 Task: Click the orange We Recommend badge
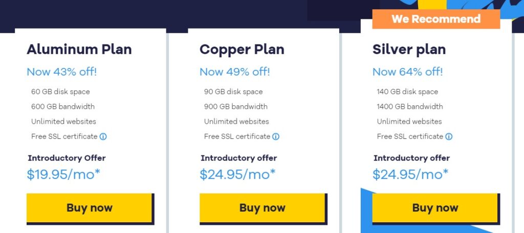click(436, 19)
